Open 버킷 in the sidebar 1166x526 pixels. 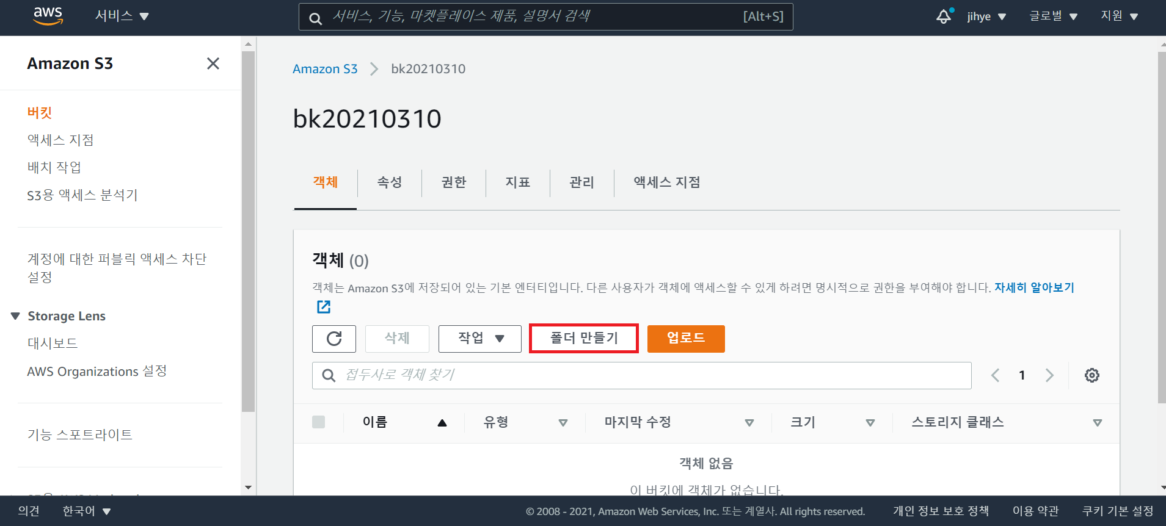[40, 113]
